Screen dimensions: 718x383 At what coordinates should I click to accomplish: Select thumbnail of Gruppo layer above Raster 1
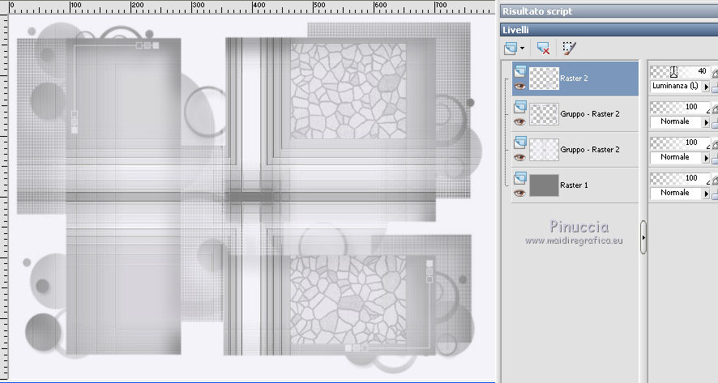[x=544, y=150]
